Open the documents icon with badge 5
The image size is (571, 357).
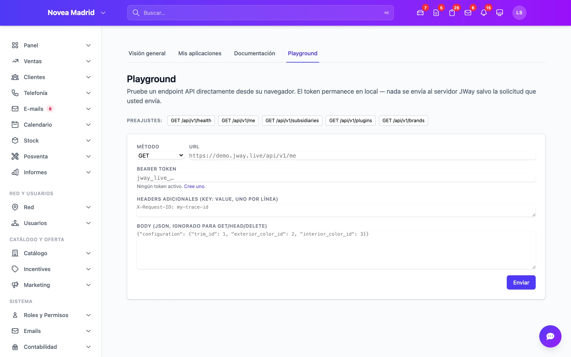click(x=436, y=13)
